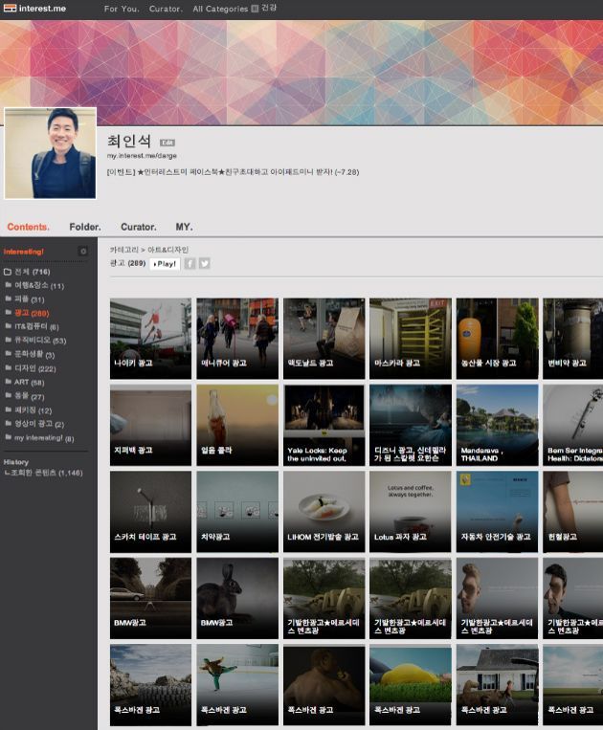The height and width of the screenshot is (730, 603).
Task: Select the 디자인 (222) folder
Action: pyautogui.click(x=31, y=368)
